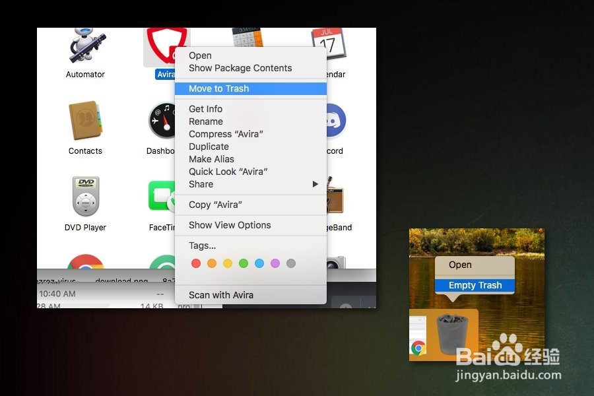
Task: Select the Avira shield icon
Action: point(167,46)
